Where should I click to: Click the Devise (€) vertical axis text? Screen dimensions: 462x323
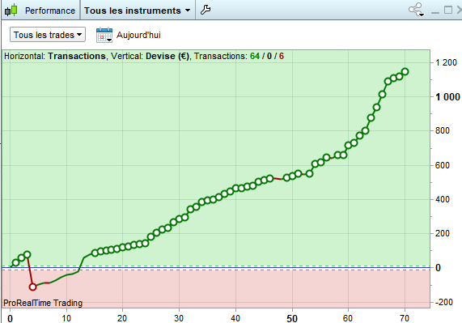[x=167, y=56]
